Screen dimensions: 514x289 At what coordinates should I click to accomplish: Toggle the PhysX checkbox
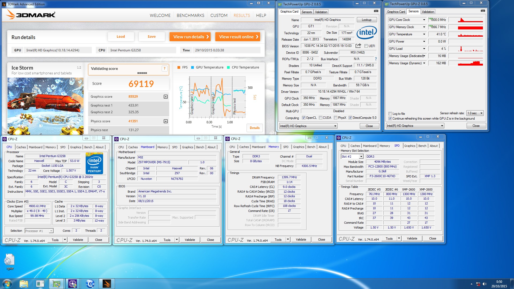pyautogui.click(x=335, y=118)
